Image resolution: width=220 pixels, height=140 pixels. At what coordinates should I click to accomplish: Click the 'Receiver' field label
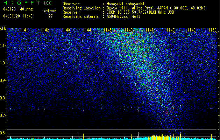[71, 12]
